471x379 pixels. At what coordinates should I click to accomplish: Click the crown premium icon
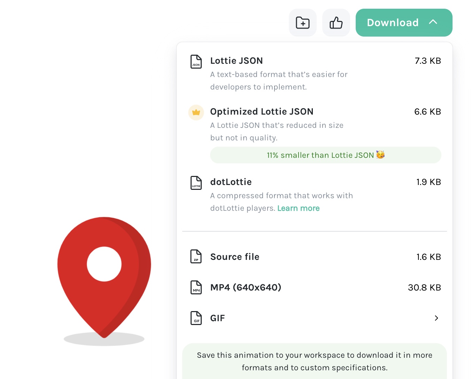(x=196, y=113)
